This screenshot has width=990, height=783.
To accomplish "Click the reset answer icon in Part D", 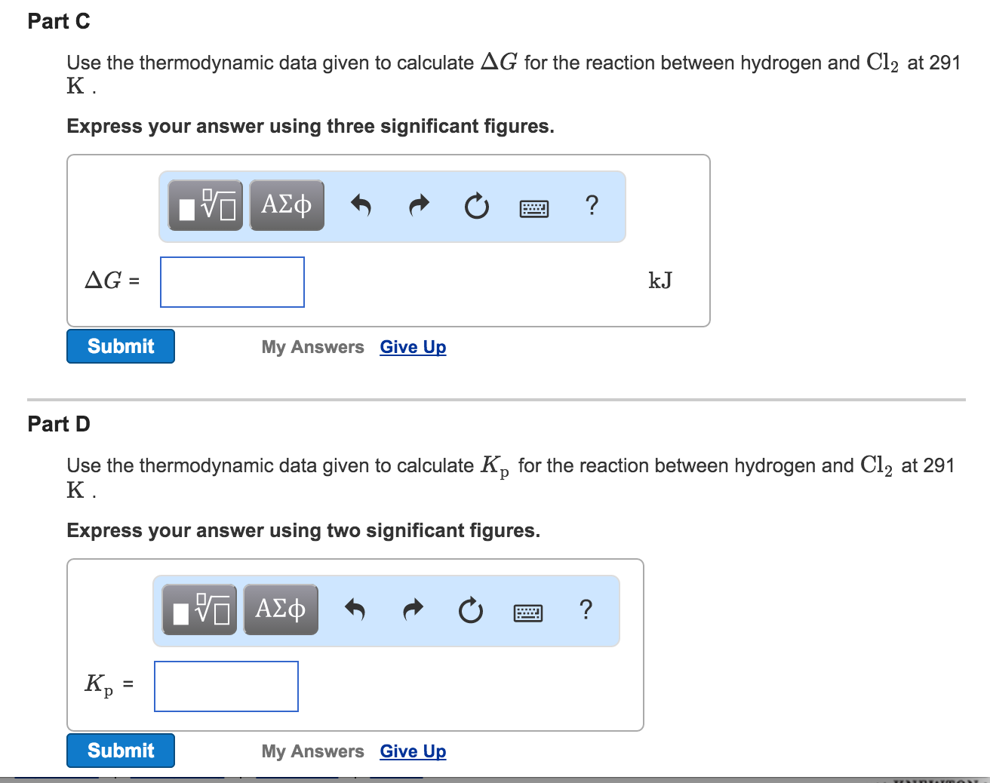I will click(470, 610).
